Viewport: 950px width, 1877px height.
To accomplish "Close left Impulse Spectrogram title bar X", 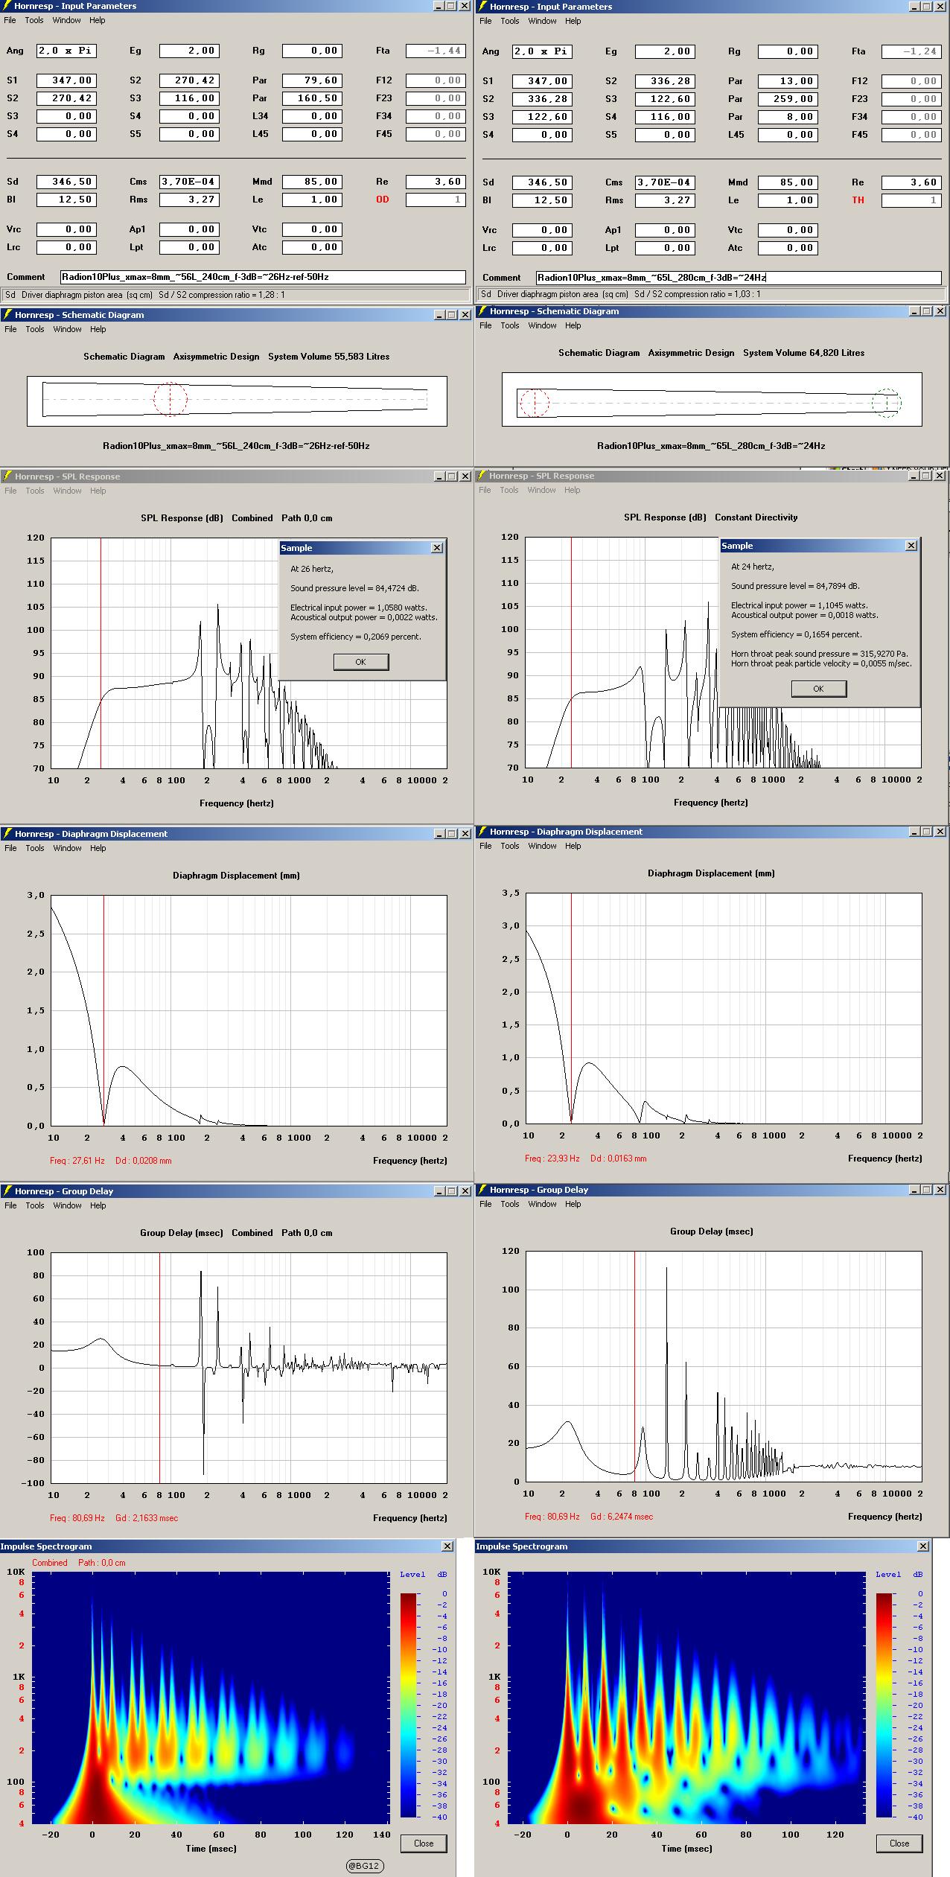I will (447, 1546).
